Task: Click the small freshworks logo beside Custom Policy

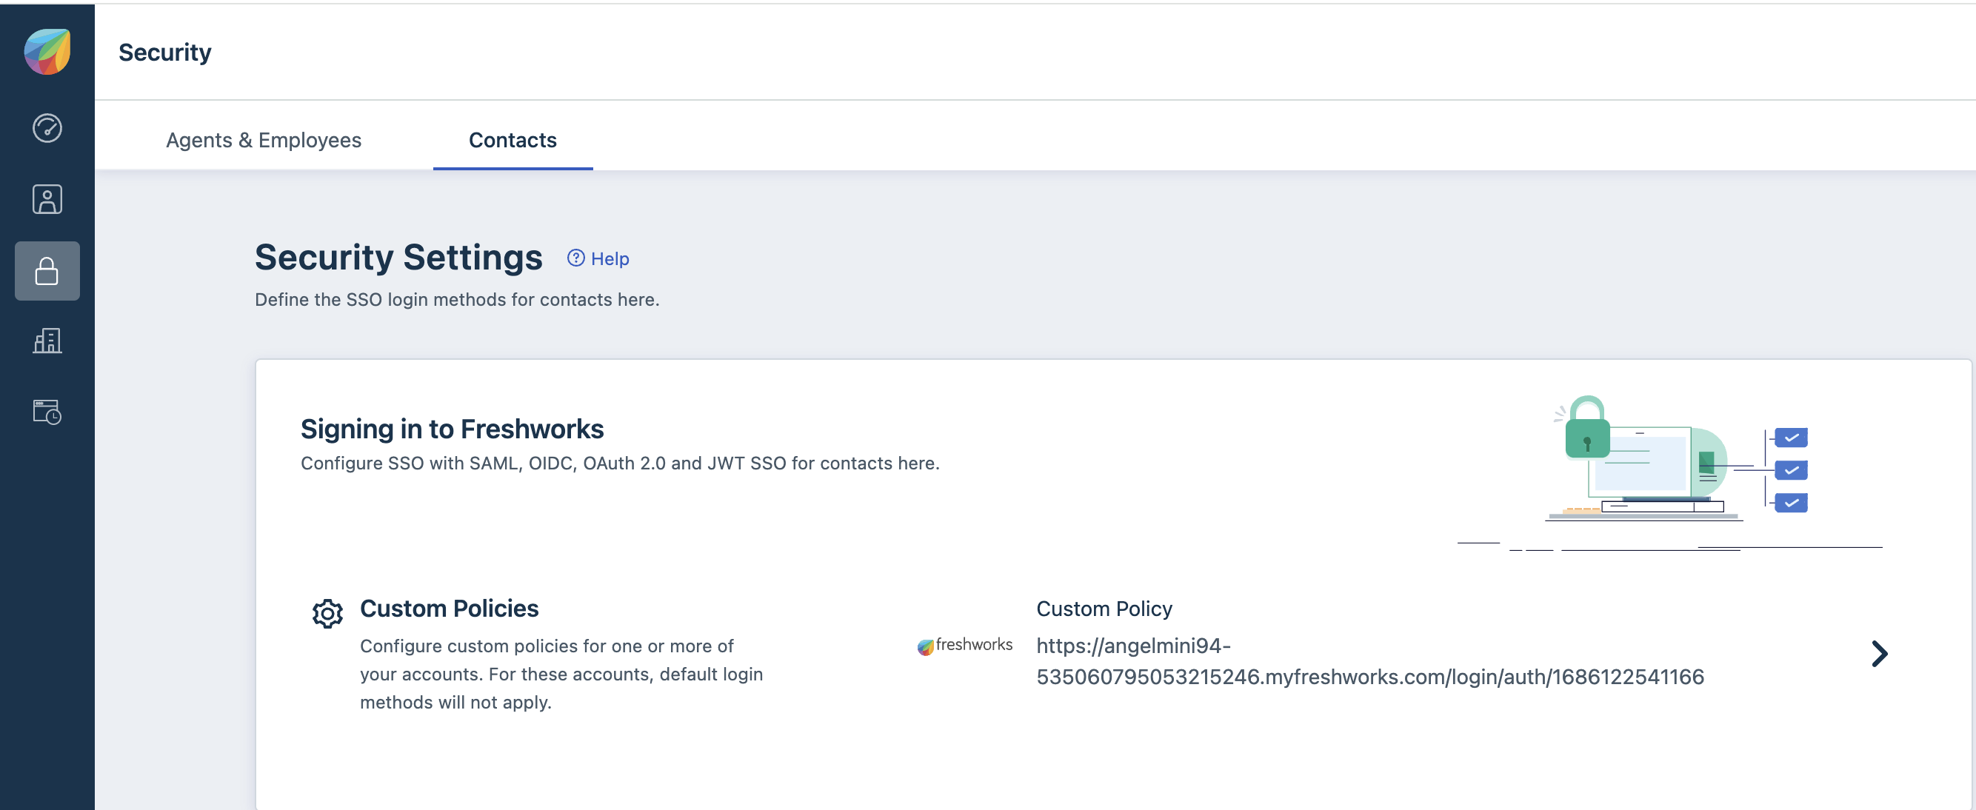Action: pyautogui.click(x=964, y=645)
